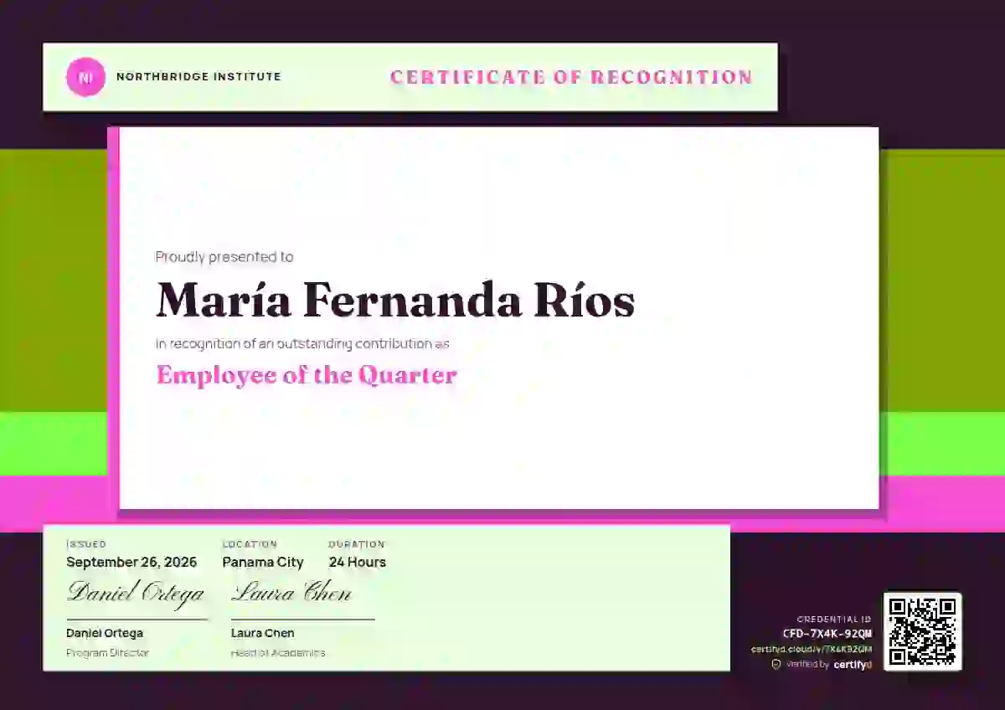This screenshot has width=1005, height=710.
Task: Click the pink NI logo circle
Action: 85,77
